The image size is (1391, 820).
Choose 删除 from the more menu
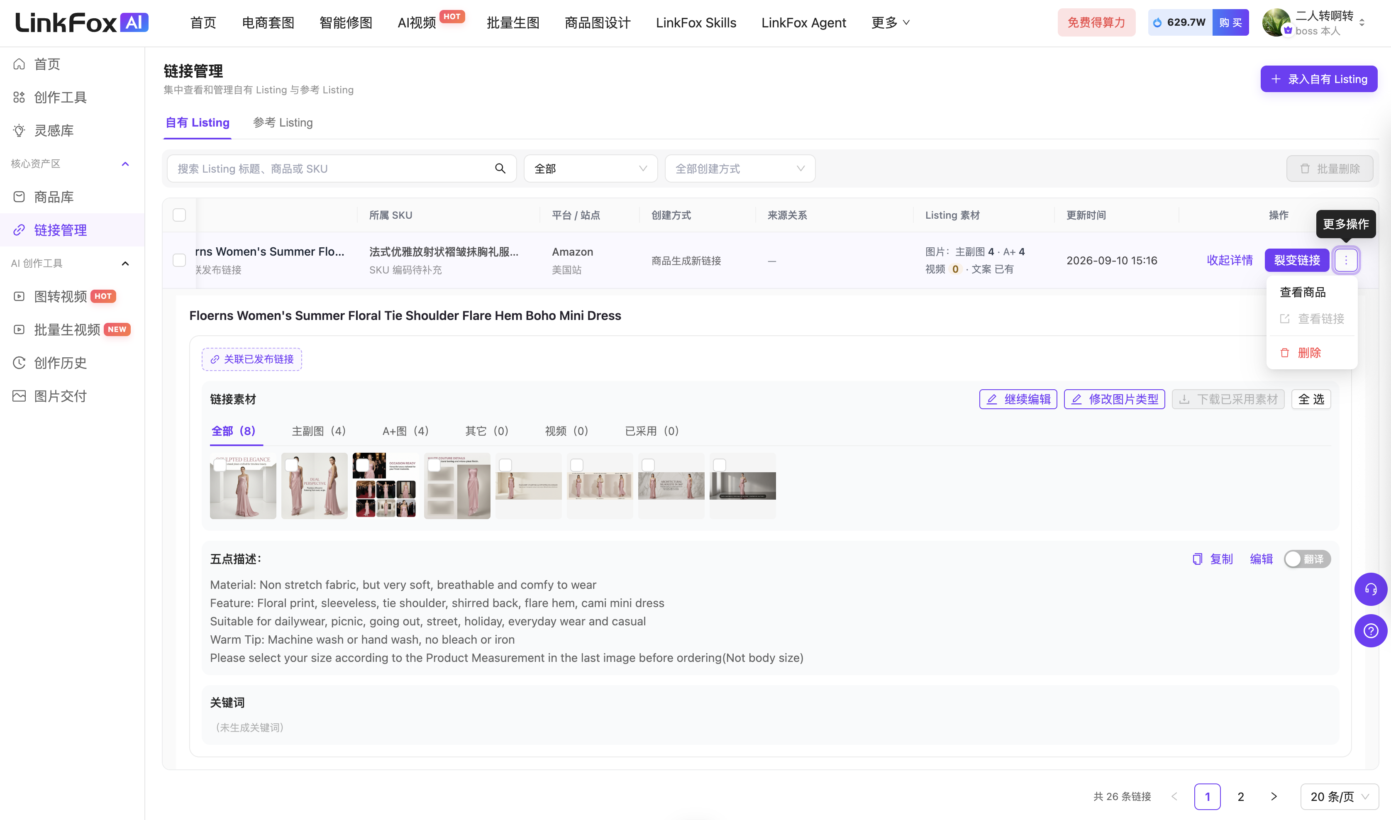click(1309, 353)
